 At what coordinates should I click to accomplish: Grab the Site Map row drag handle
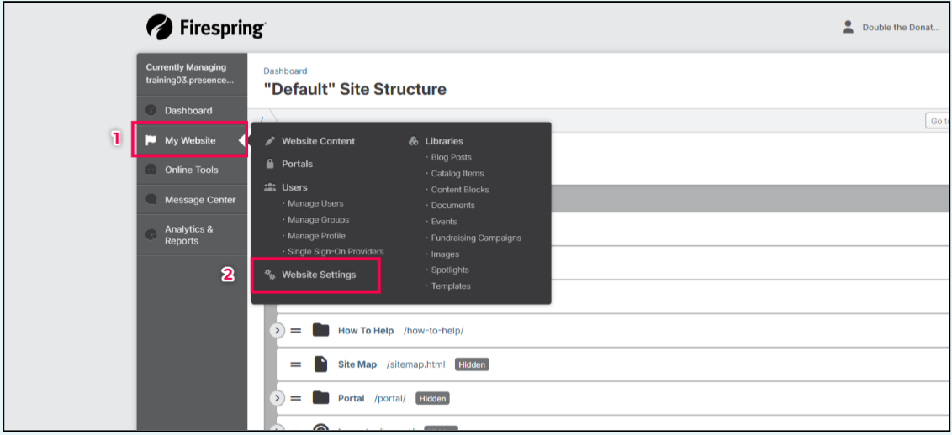tap(296, 364)
